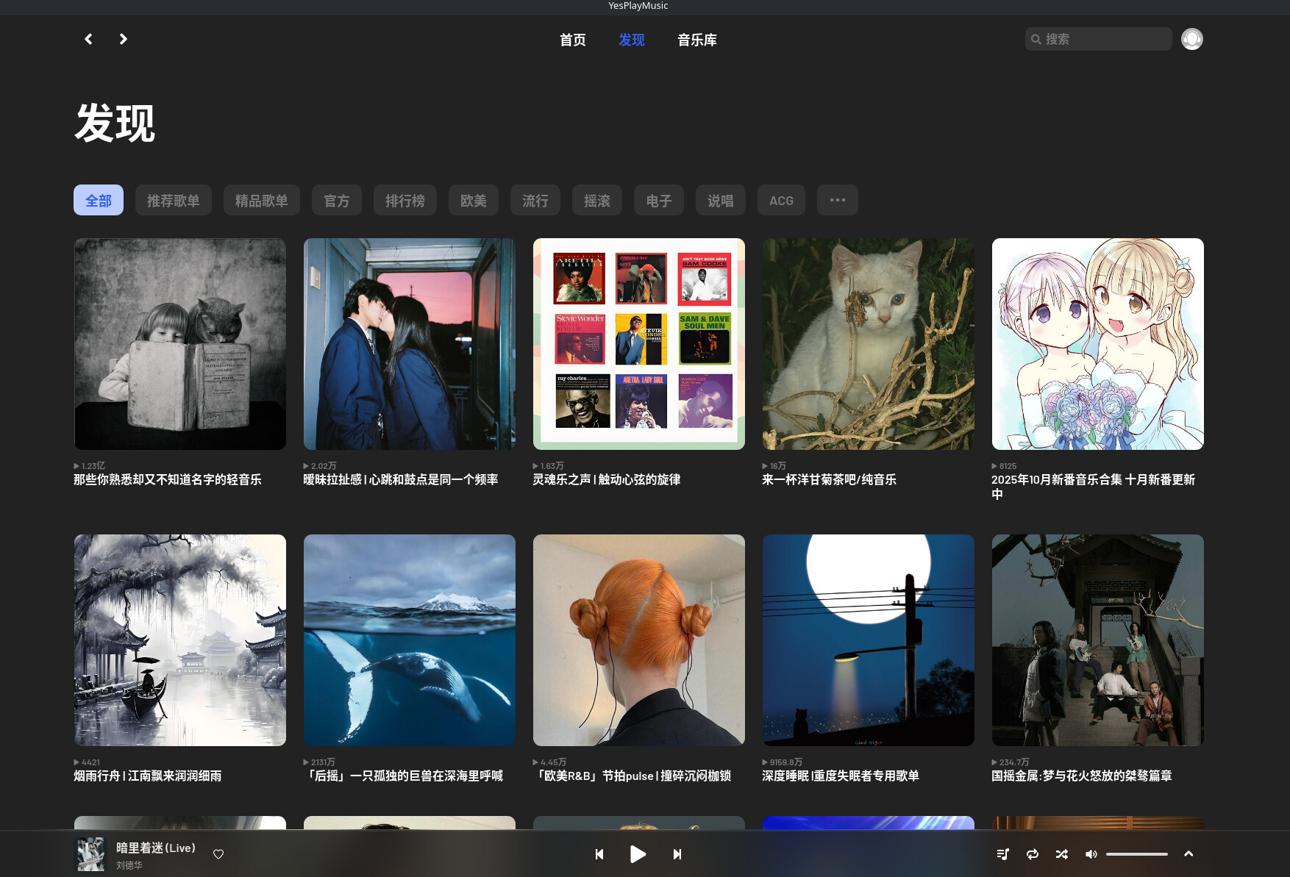Screen dimensions: 1290x877
Task: Adjust the volume slider
Action: click(1136, 853)
